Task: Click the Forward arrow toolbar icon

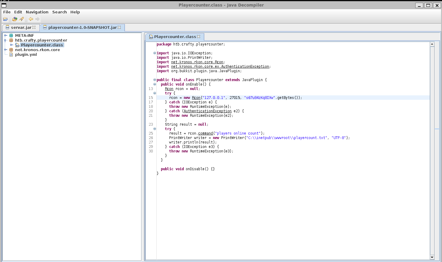Action: (x=37, y=19)
